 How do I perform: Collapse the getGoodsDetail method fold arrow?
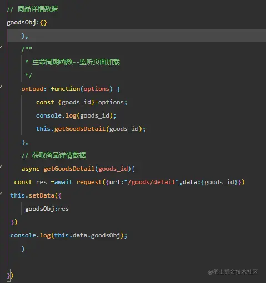pyautogui.click(x=1, y=166)
